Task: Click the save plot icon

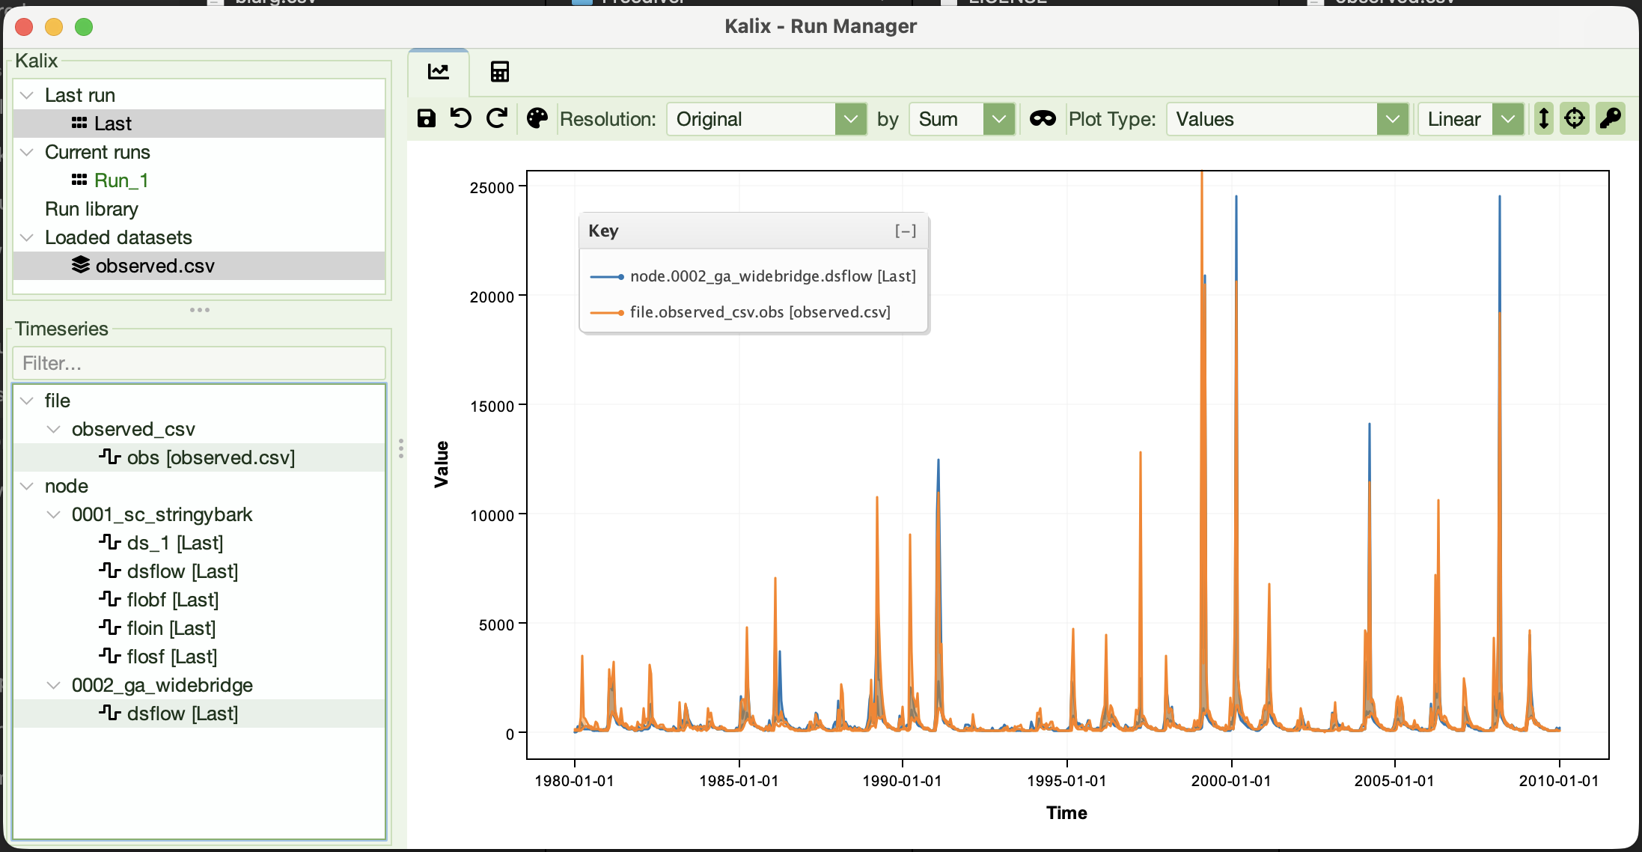Action: (x=427, y=118)
